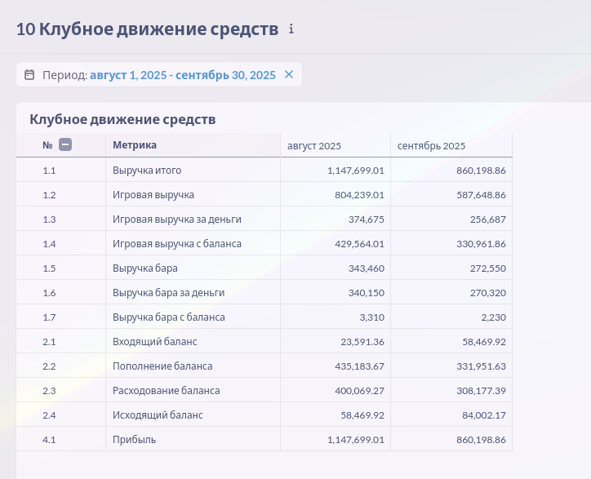This screenshot has height=479, width=591.
Task: Click Входящий баланс metric row
Action: coord(155,342)
